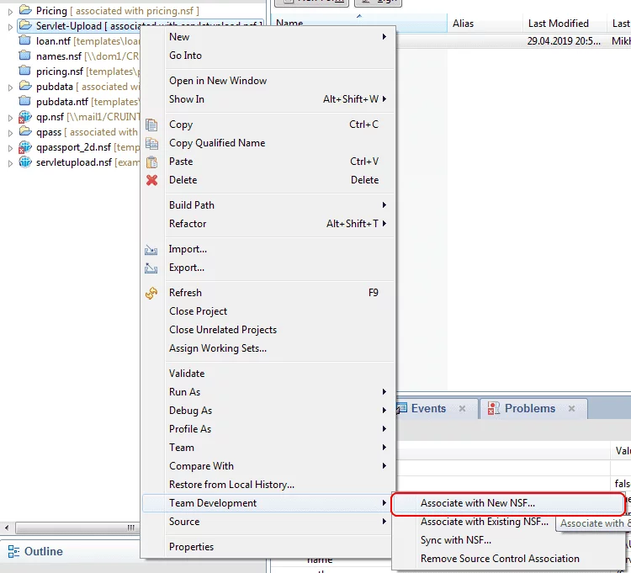Expand the Pricing project tree node

[x=10, y=11]
